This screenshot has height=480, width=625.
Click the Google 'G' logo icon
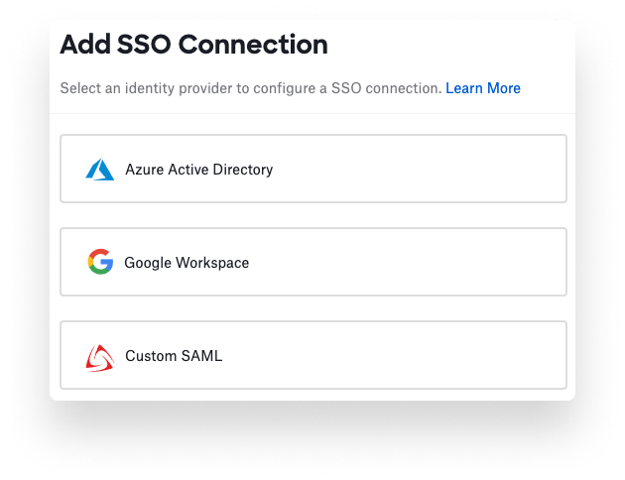100,263
